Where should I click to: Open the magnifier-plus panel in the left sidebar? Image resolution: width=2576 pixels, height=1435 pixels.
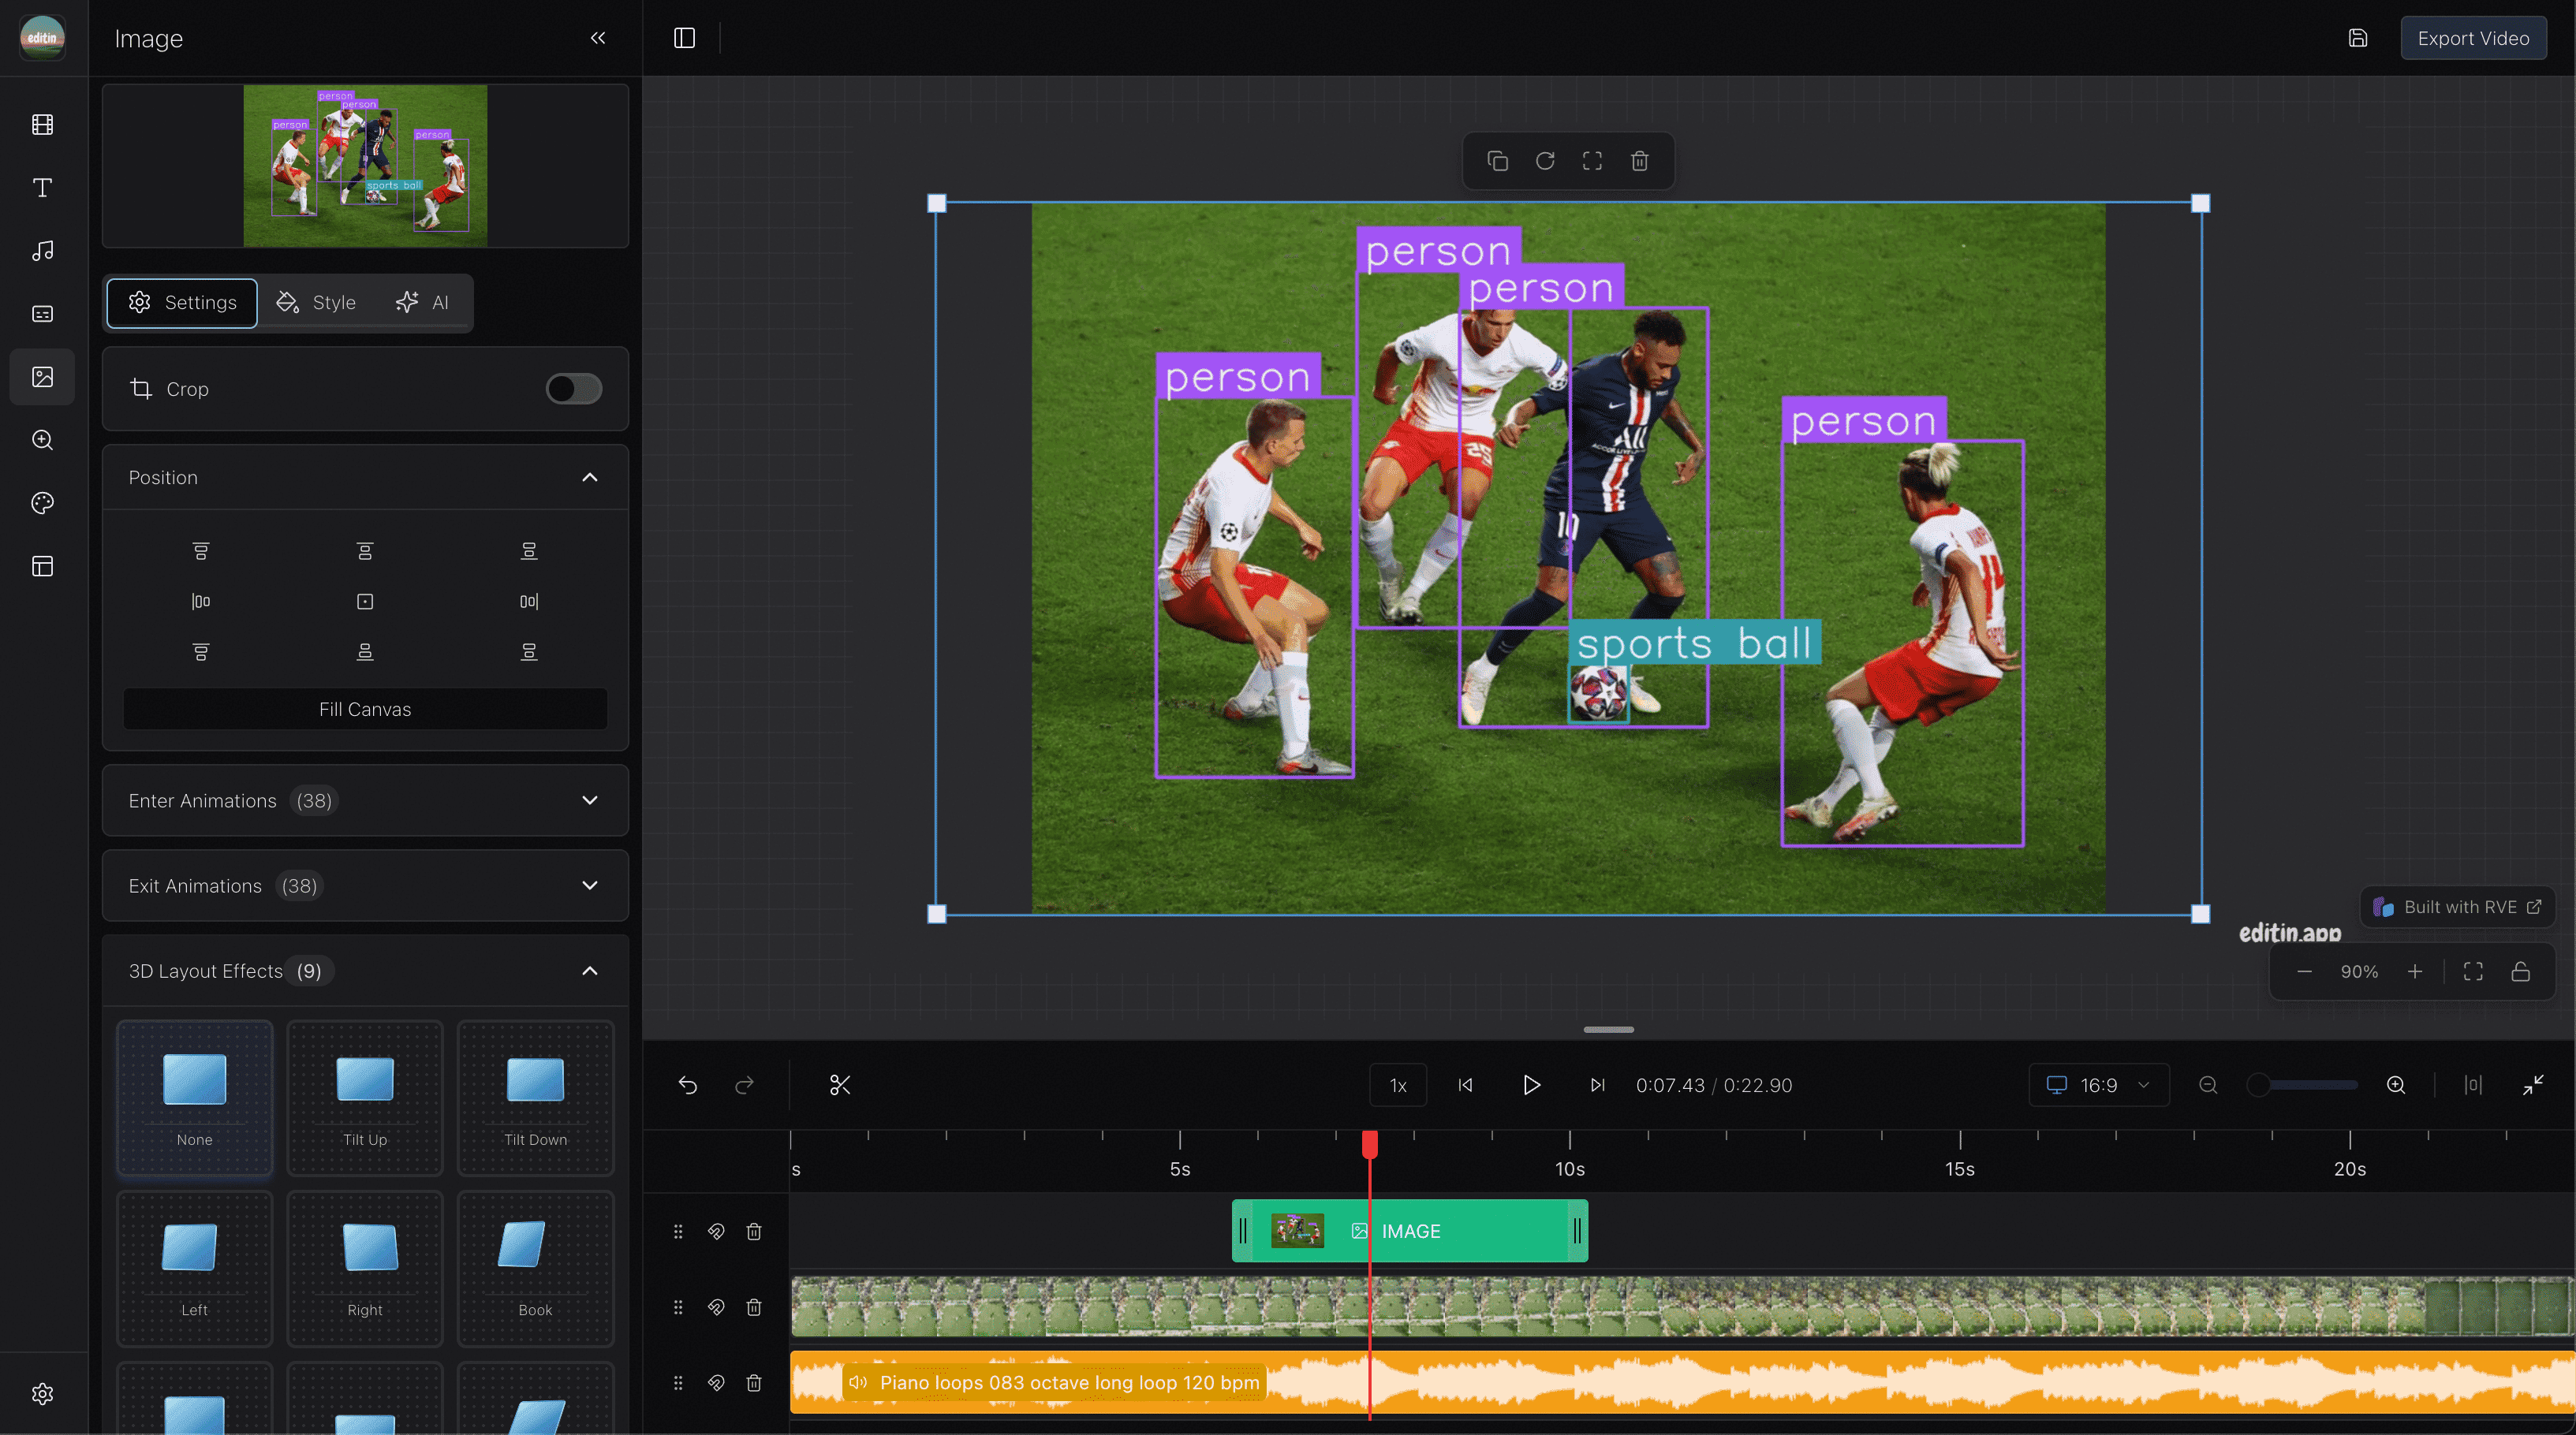(x=42, y=440)
